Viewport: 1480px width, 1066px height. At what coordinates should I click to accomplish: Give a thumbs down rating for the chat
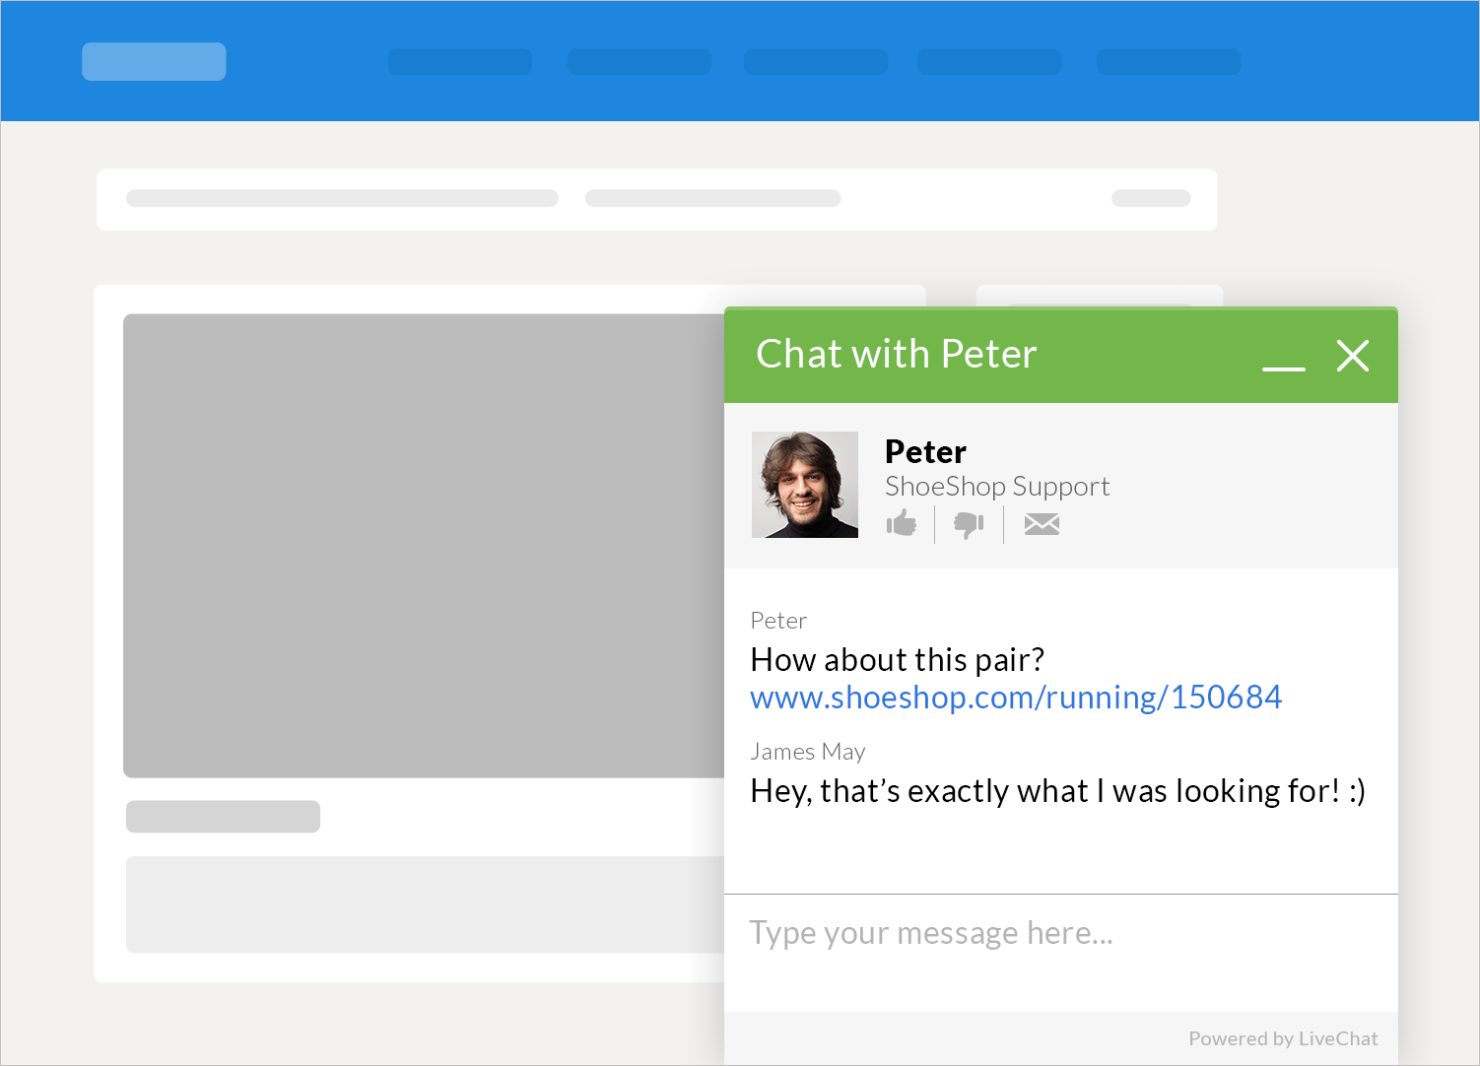click(x=968, y=524)
